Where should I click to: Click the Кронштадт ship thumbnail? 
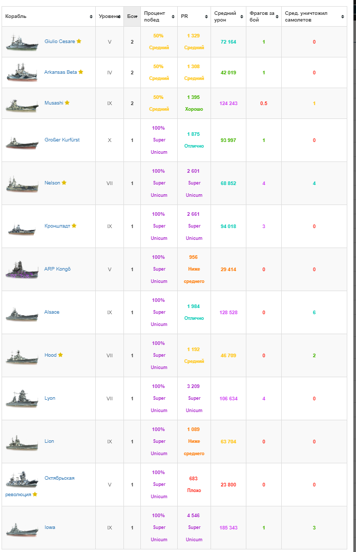[22, 230]
